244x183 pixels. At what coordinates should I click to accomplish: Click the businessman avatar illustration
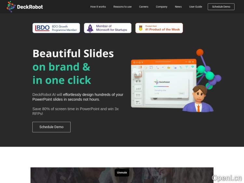pos(198,99)
